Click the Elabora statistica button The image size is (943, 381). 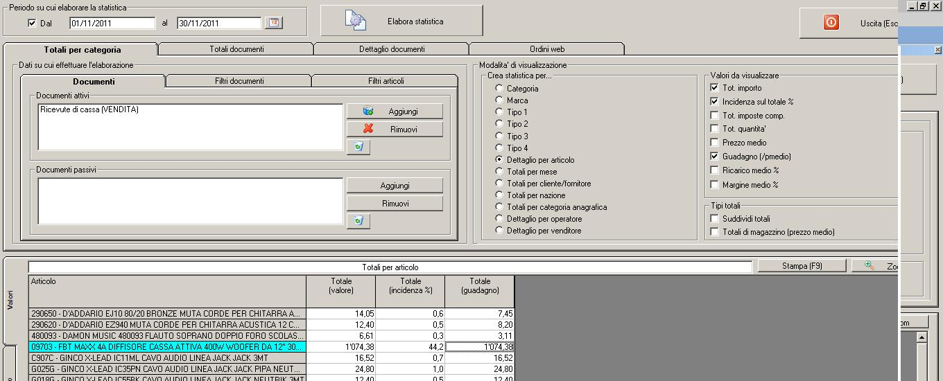point(401,21)
